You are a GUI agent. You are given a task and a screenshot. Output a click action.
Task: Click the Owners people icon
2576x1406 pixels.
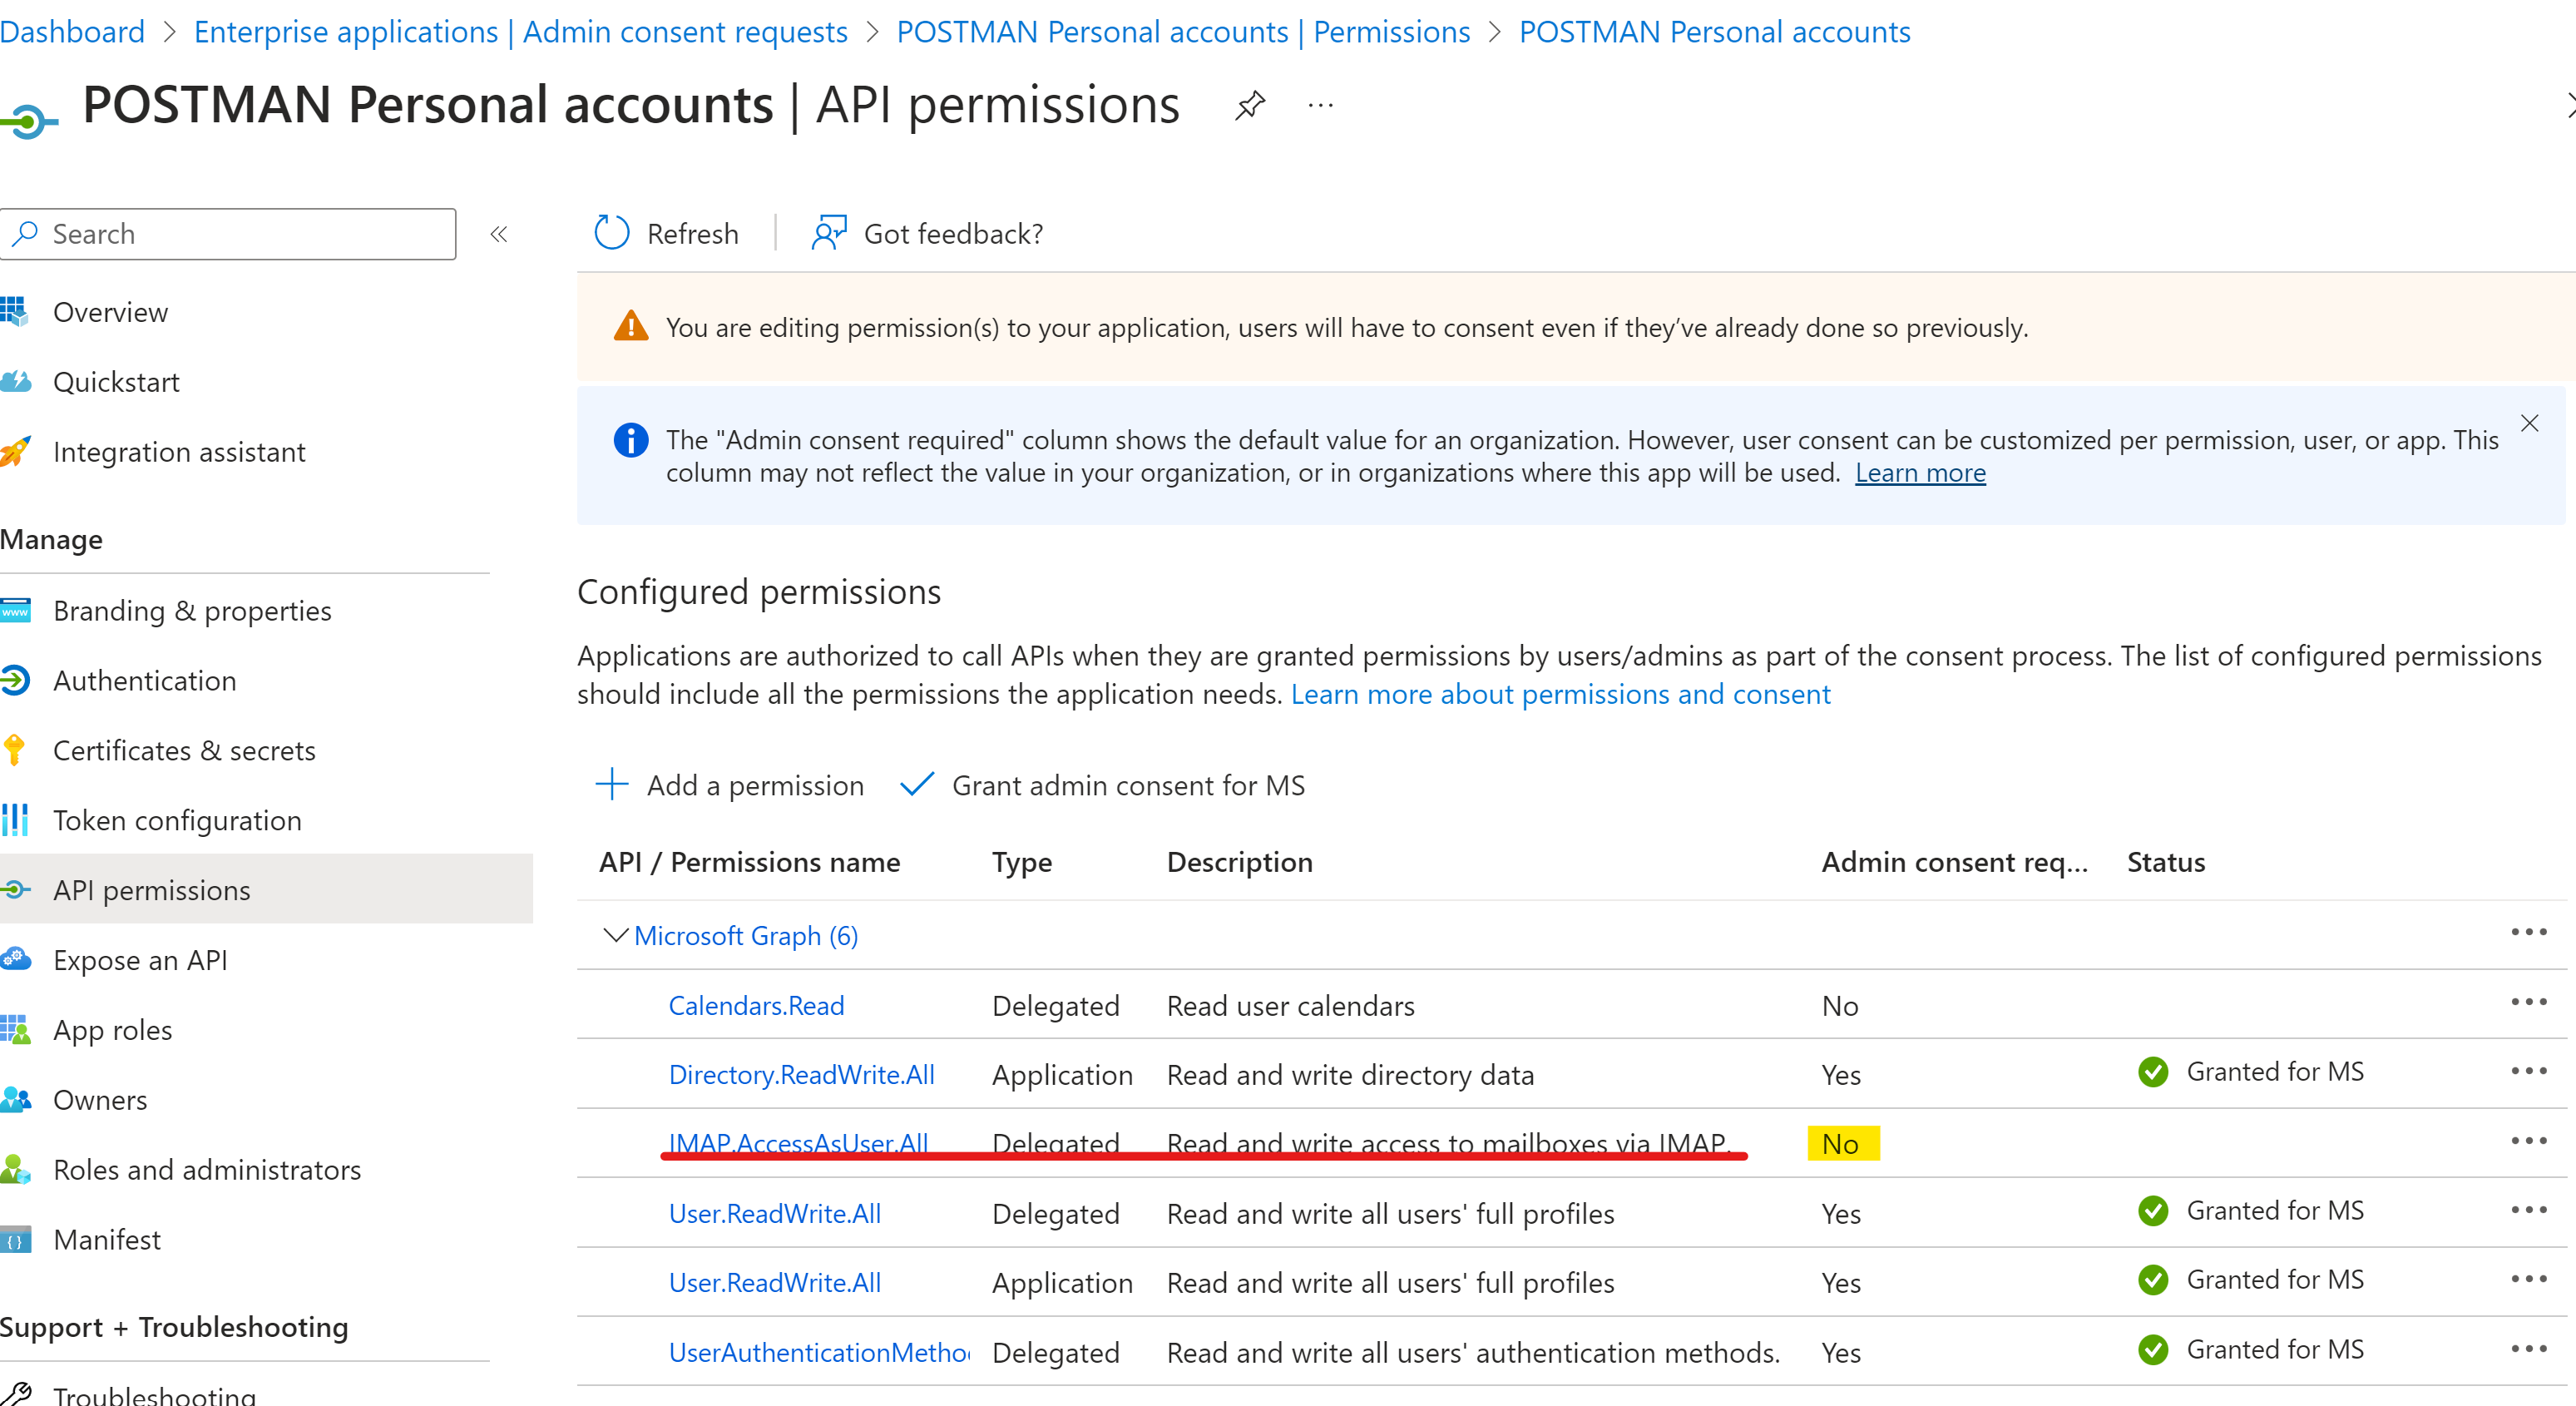[x=15, y=1099]
